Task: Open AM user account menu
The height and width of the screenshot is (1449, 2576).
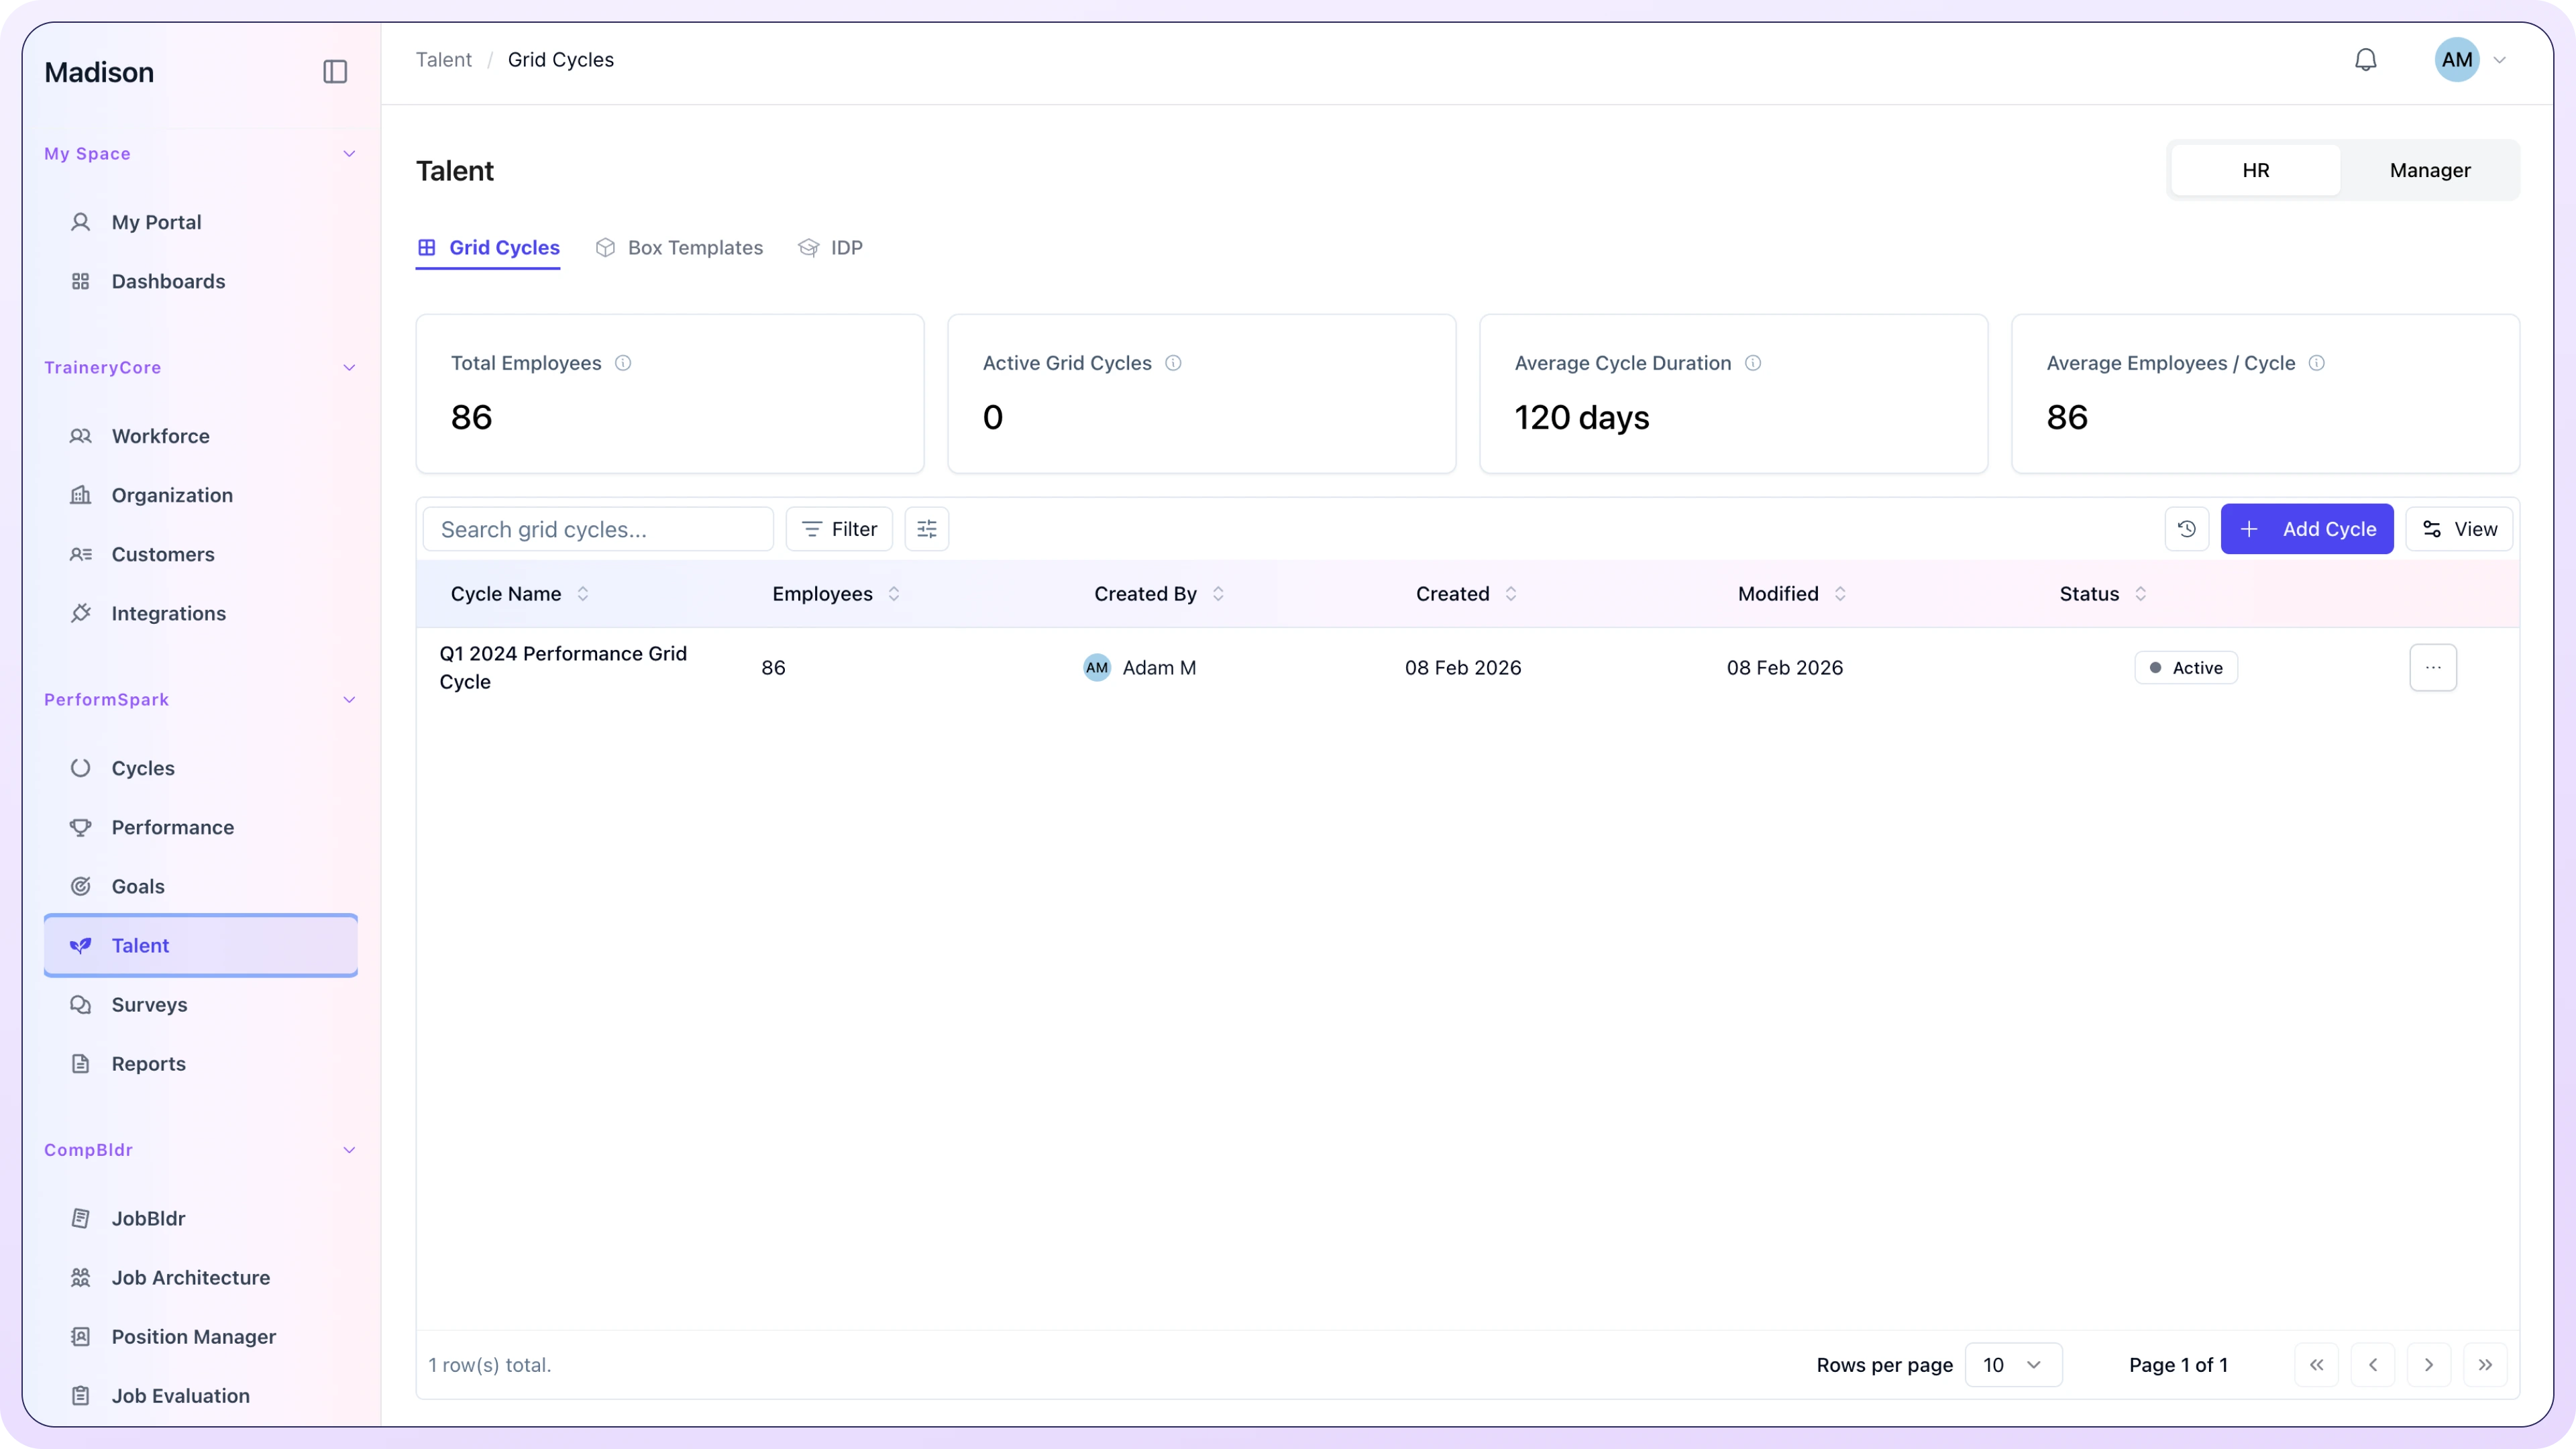Action: click(2470, 60)
